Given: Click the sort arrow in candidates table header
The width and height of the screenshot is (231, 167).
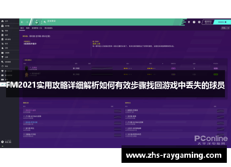Looking at the screenshot, I should pyautogui.click(x=163, y=64).
